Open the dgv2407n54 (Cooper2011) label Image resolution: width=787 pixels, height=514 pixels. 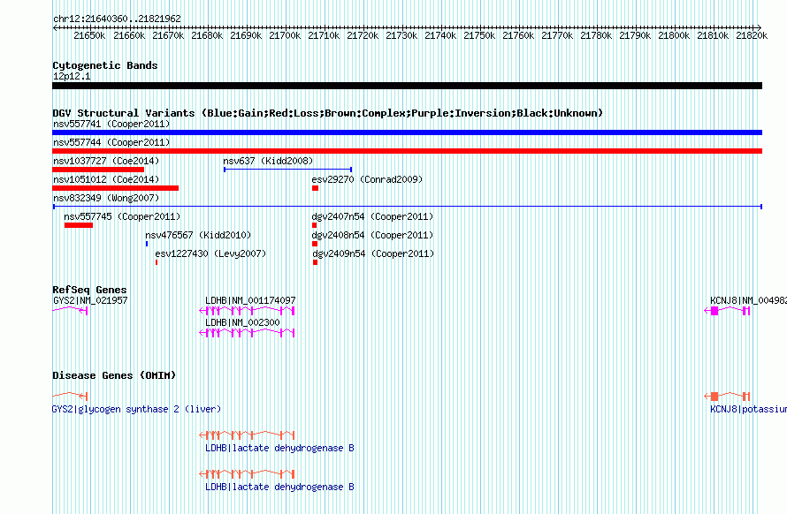pyautogui.click(x=372, y=216)
